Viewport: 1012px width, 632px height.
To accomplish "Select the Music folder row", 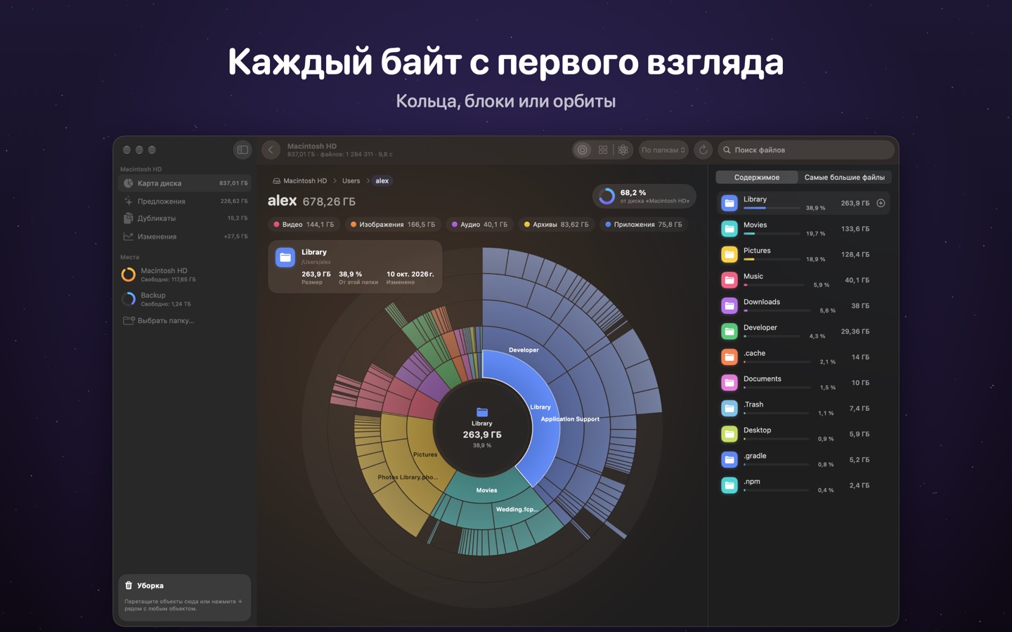I will pyautogui.click(x=803, y=280).
